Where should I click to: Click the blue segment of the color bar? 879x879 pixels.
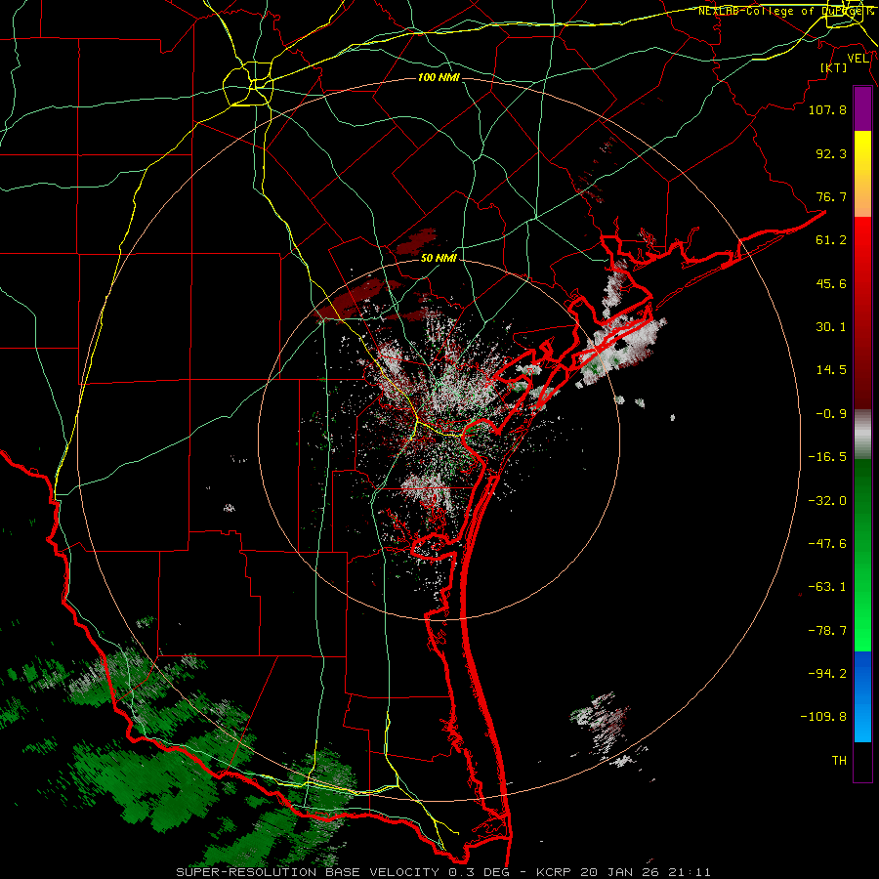(862, 696)
